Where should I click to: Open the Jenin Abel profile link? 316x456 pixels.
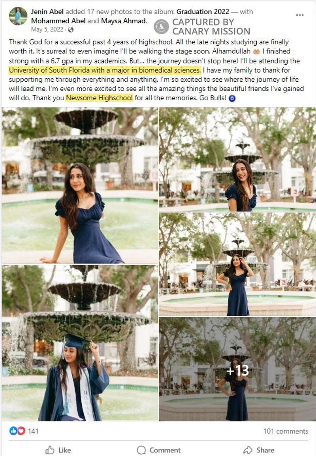47,11
